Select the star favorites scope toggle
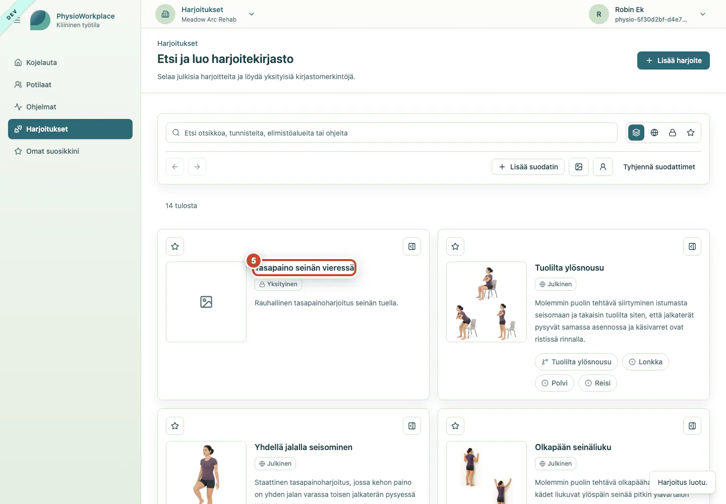This screenshot has height=504, width=726. point(691,133)
